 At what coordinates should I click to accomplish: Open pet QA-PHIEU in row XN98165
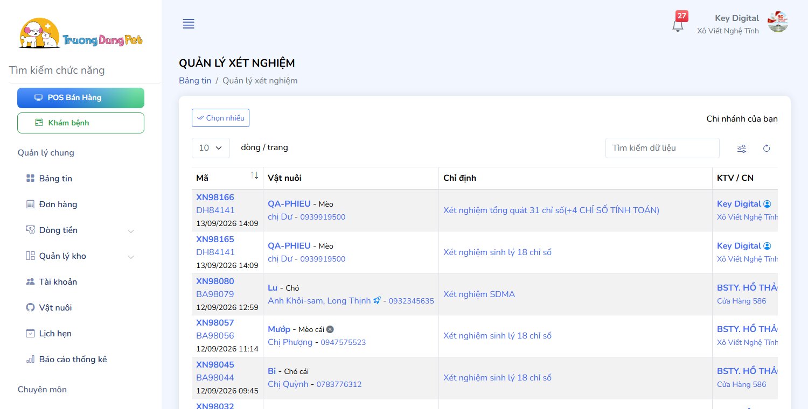click(289, 246)
